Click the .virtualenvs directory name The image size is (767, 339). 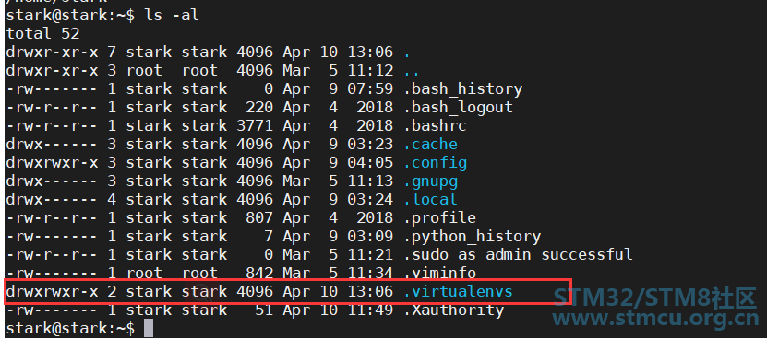pos(459,292)
